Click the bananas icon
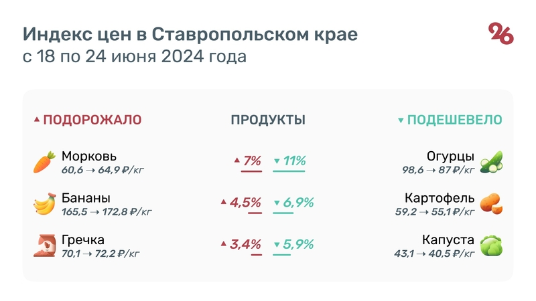The image size is (536, 301). pos(44,204)
